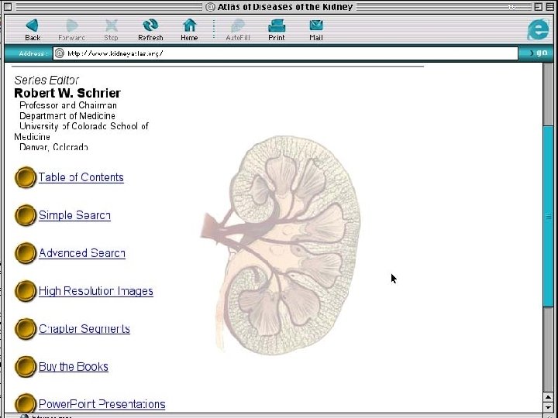Click the window collapse box in title bar
The image size is (558, 418).
coord(549,7)
